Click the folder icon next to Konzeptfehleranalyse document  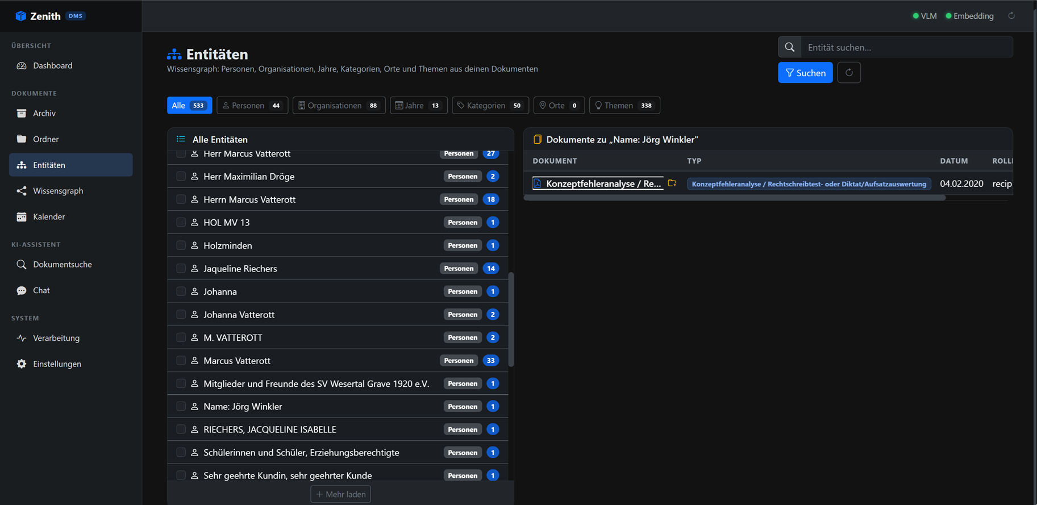tap(672, 183)
